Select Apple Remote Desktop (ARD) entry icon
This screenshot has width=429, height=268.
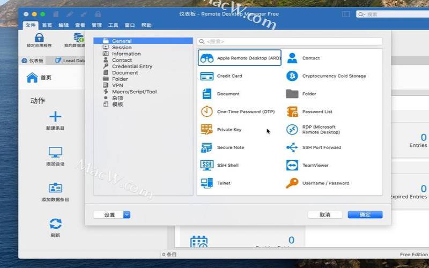(x=207, y=58)
